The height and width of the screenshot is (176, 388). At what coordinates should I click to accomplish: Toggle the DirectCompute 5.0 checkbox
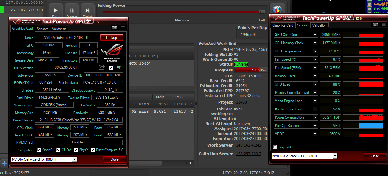point(93,150)
